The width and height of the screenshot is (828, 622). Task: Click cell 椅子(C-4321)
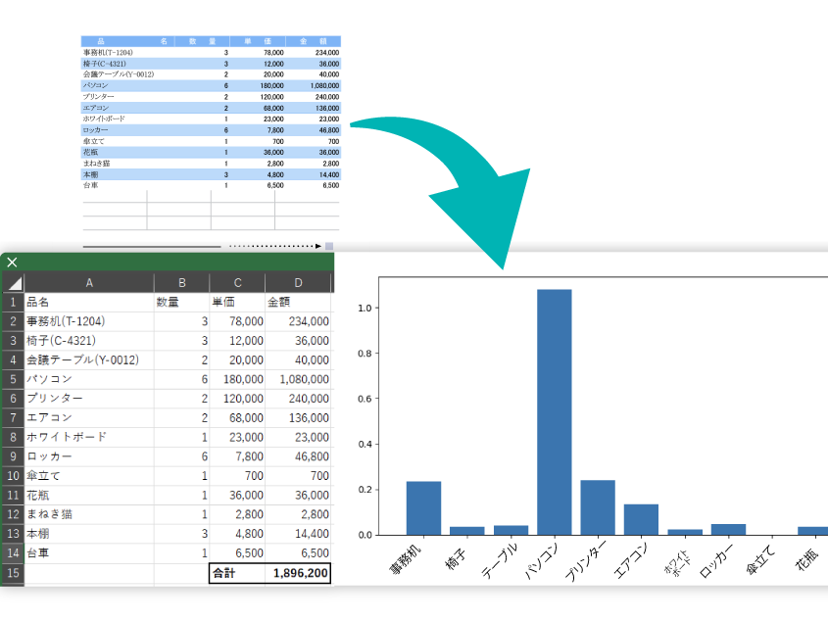coord(89,341)
